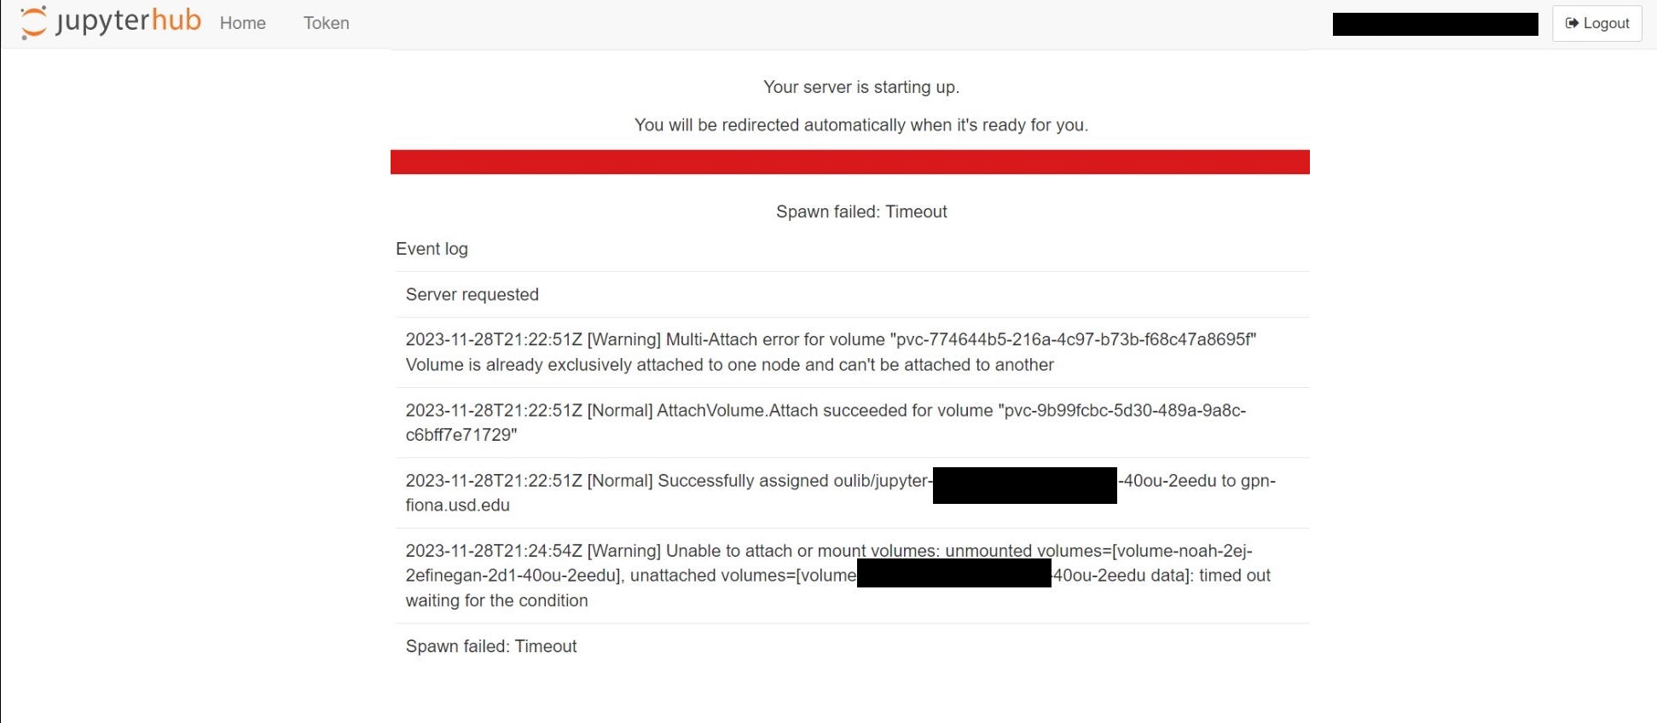Open the Home navigation item

tap(243, 23)
